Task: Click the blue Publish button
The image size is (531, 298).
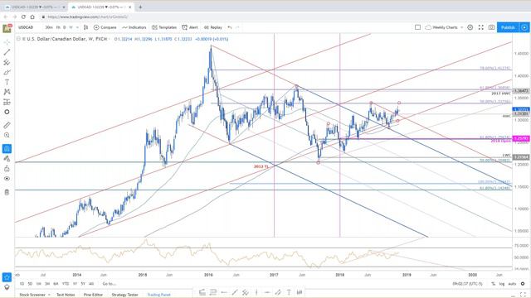Action: [x=508, y=27]
